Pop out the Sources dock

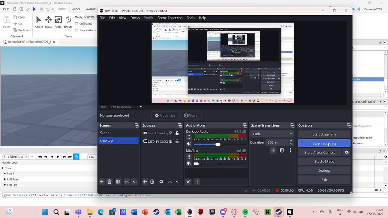click(180, 125)
